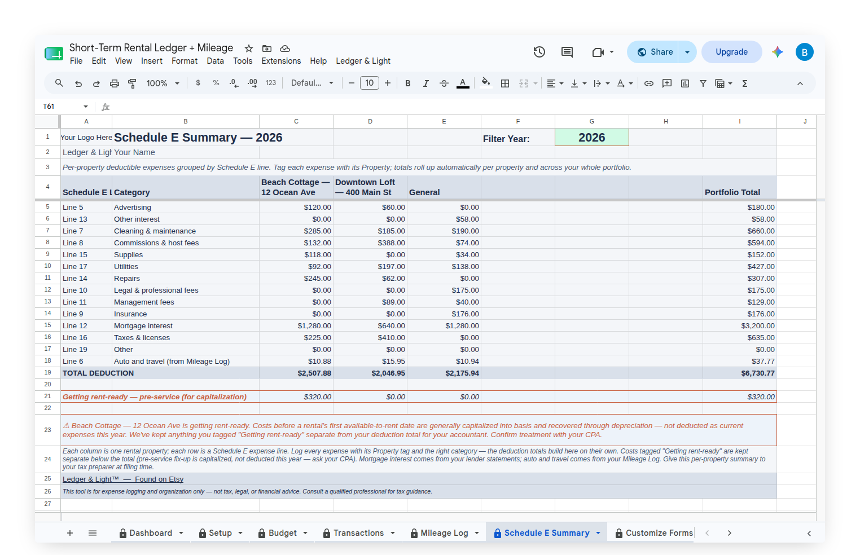
Task: Create a filter
Action: coord(703,83)
